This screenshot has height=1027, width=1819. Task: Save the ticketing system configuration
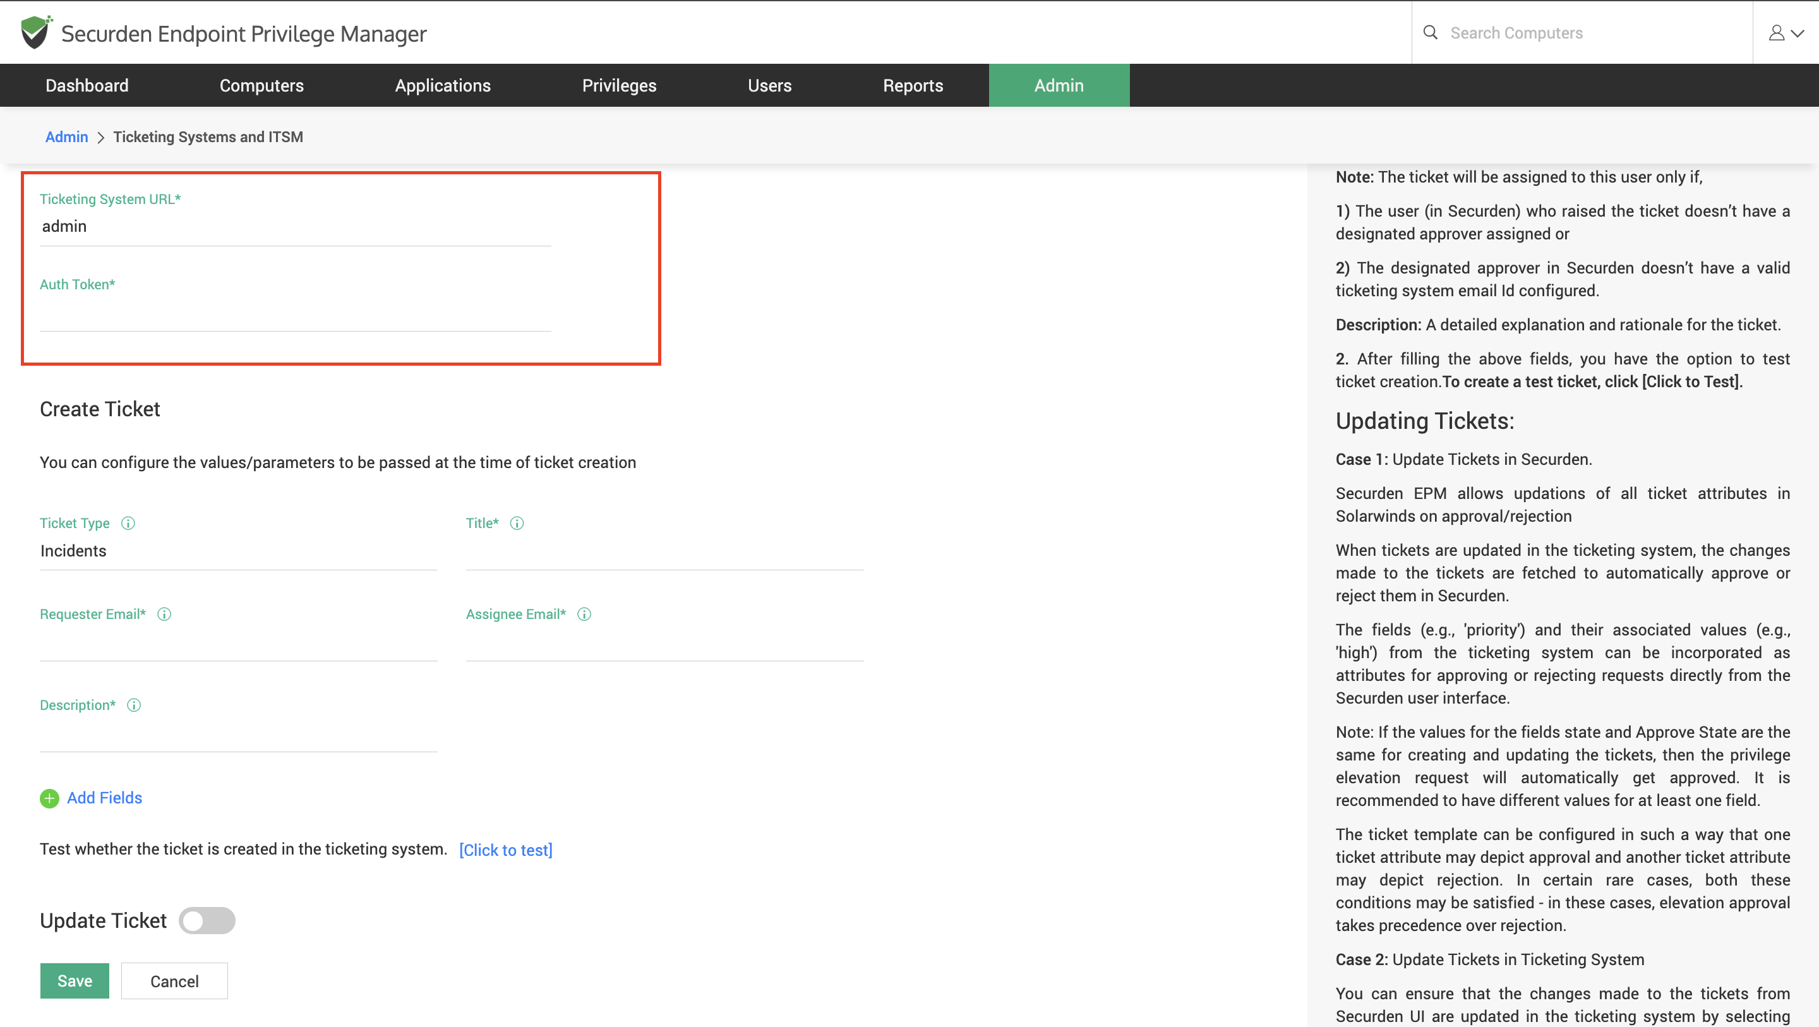point(75,981)
